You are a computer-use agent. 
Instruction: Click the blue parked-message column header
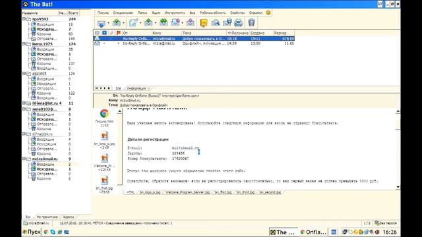tap(104, 33)
